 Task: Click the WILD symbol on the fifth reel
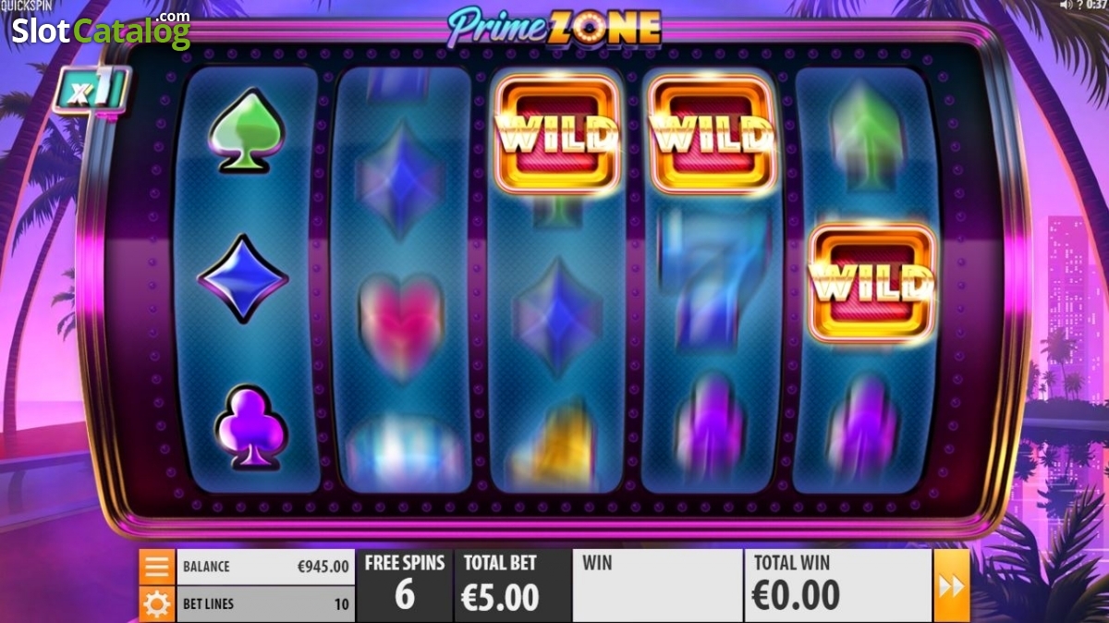pyautogui.click(x=872, y=282)
